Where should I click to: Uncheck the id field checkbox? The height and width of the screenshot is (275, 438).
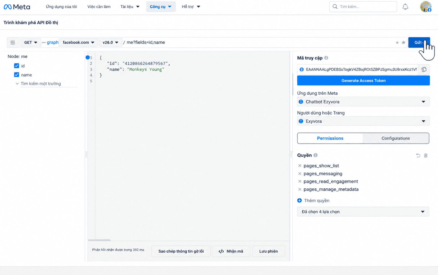pyautogui.click(x=17, y=66)
